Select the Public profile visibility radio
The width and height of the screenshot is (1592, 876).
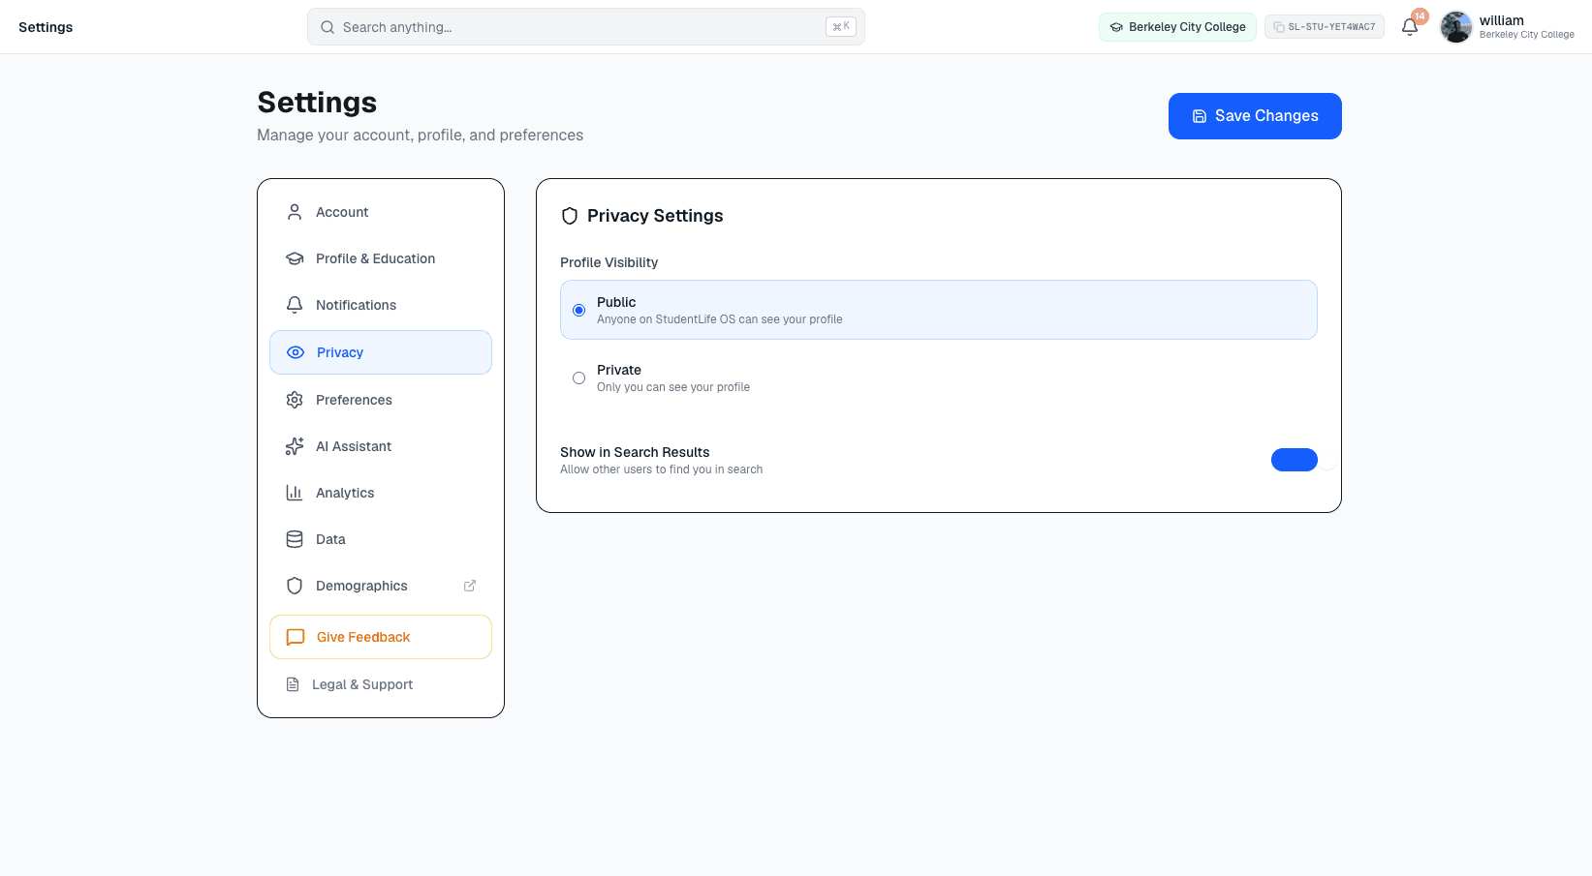click(578, 311)
